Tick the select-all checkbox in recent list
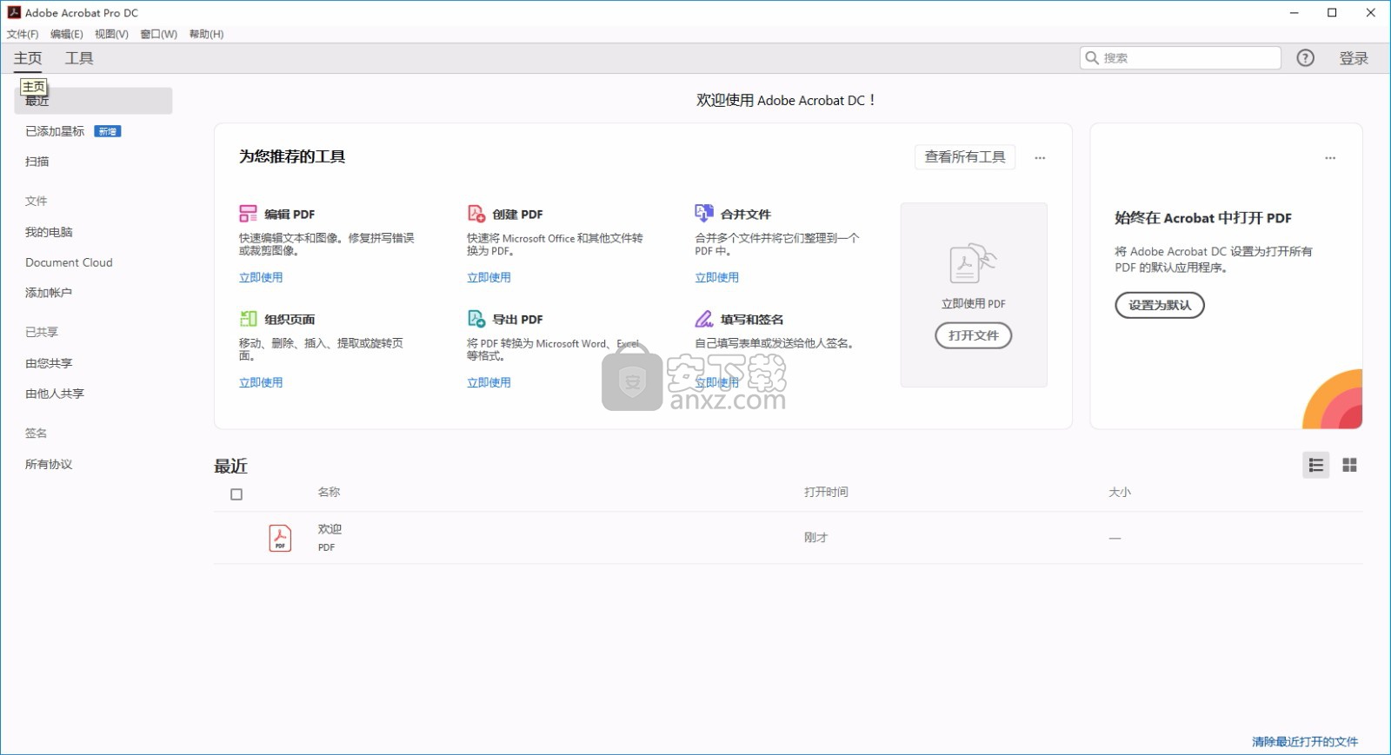Viewport: 1391px width, 755px height. 236,494
